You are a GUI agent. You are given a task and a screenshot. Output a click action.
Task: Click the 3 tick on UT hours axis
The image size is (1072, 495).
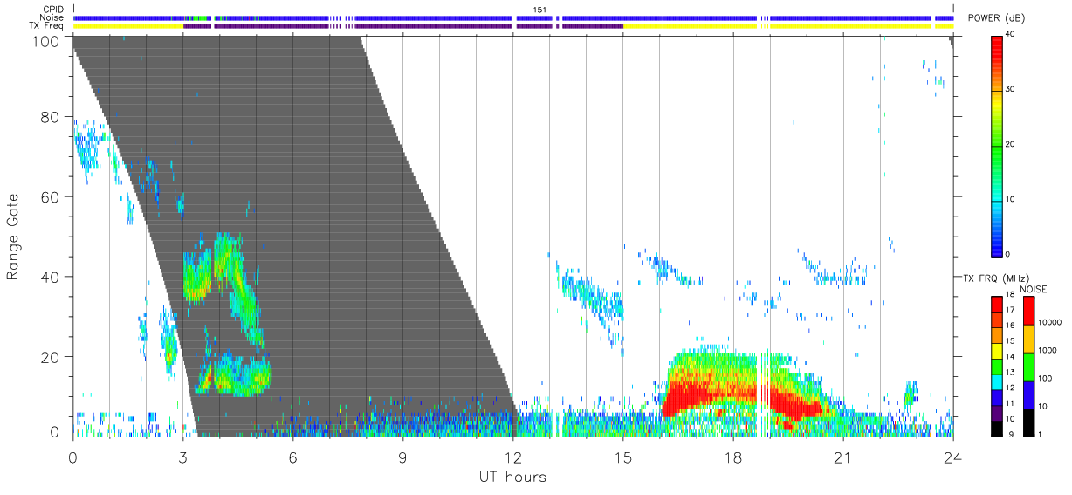(x=182, y=457)
